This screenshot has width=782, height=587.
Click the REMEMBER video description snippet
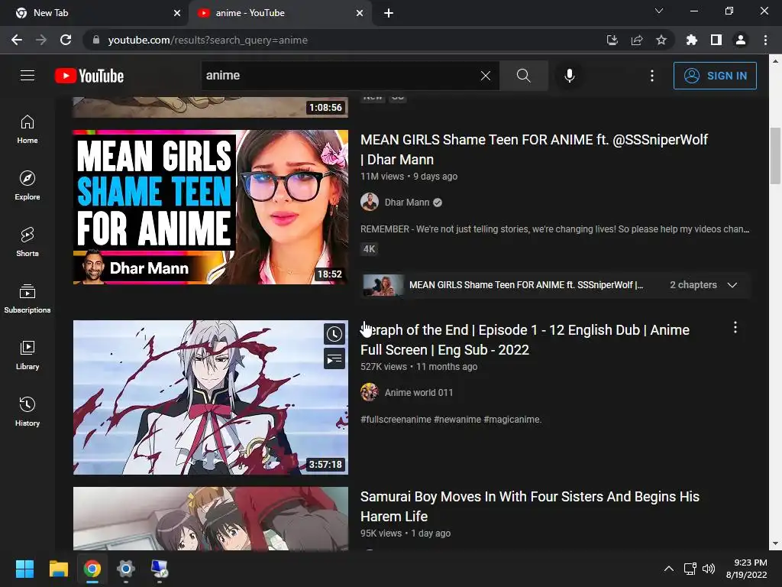click(555, 229)
